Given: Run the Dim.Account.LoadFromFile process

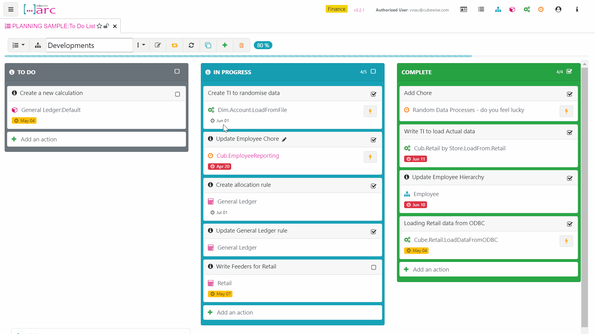Looking at the screenshot, I should coord(370,111).
